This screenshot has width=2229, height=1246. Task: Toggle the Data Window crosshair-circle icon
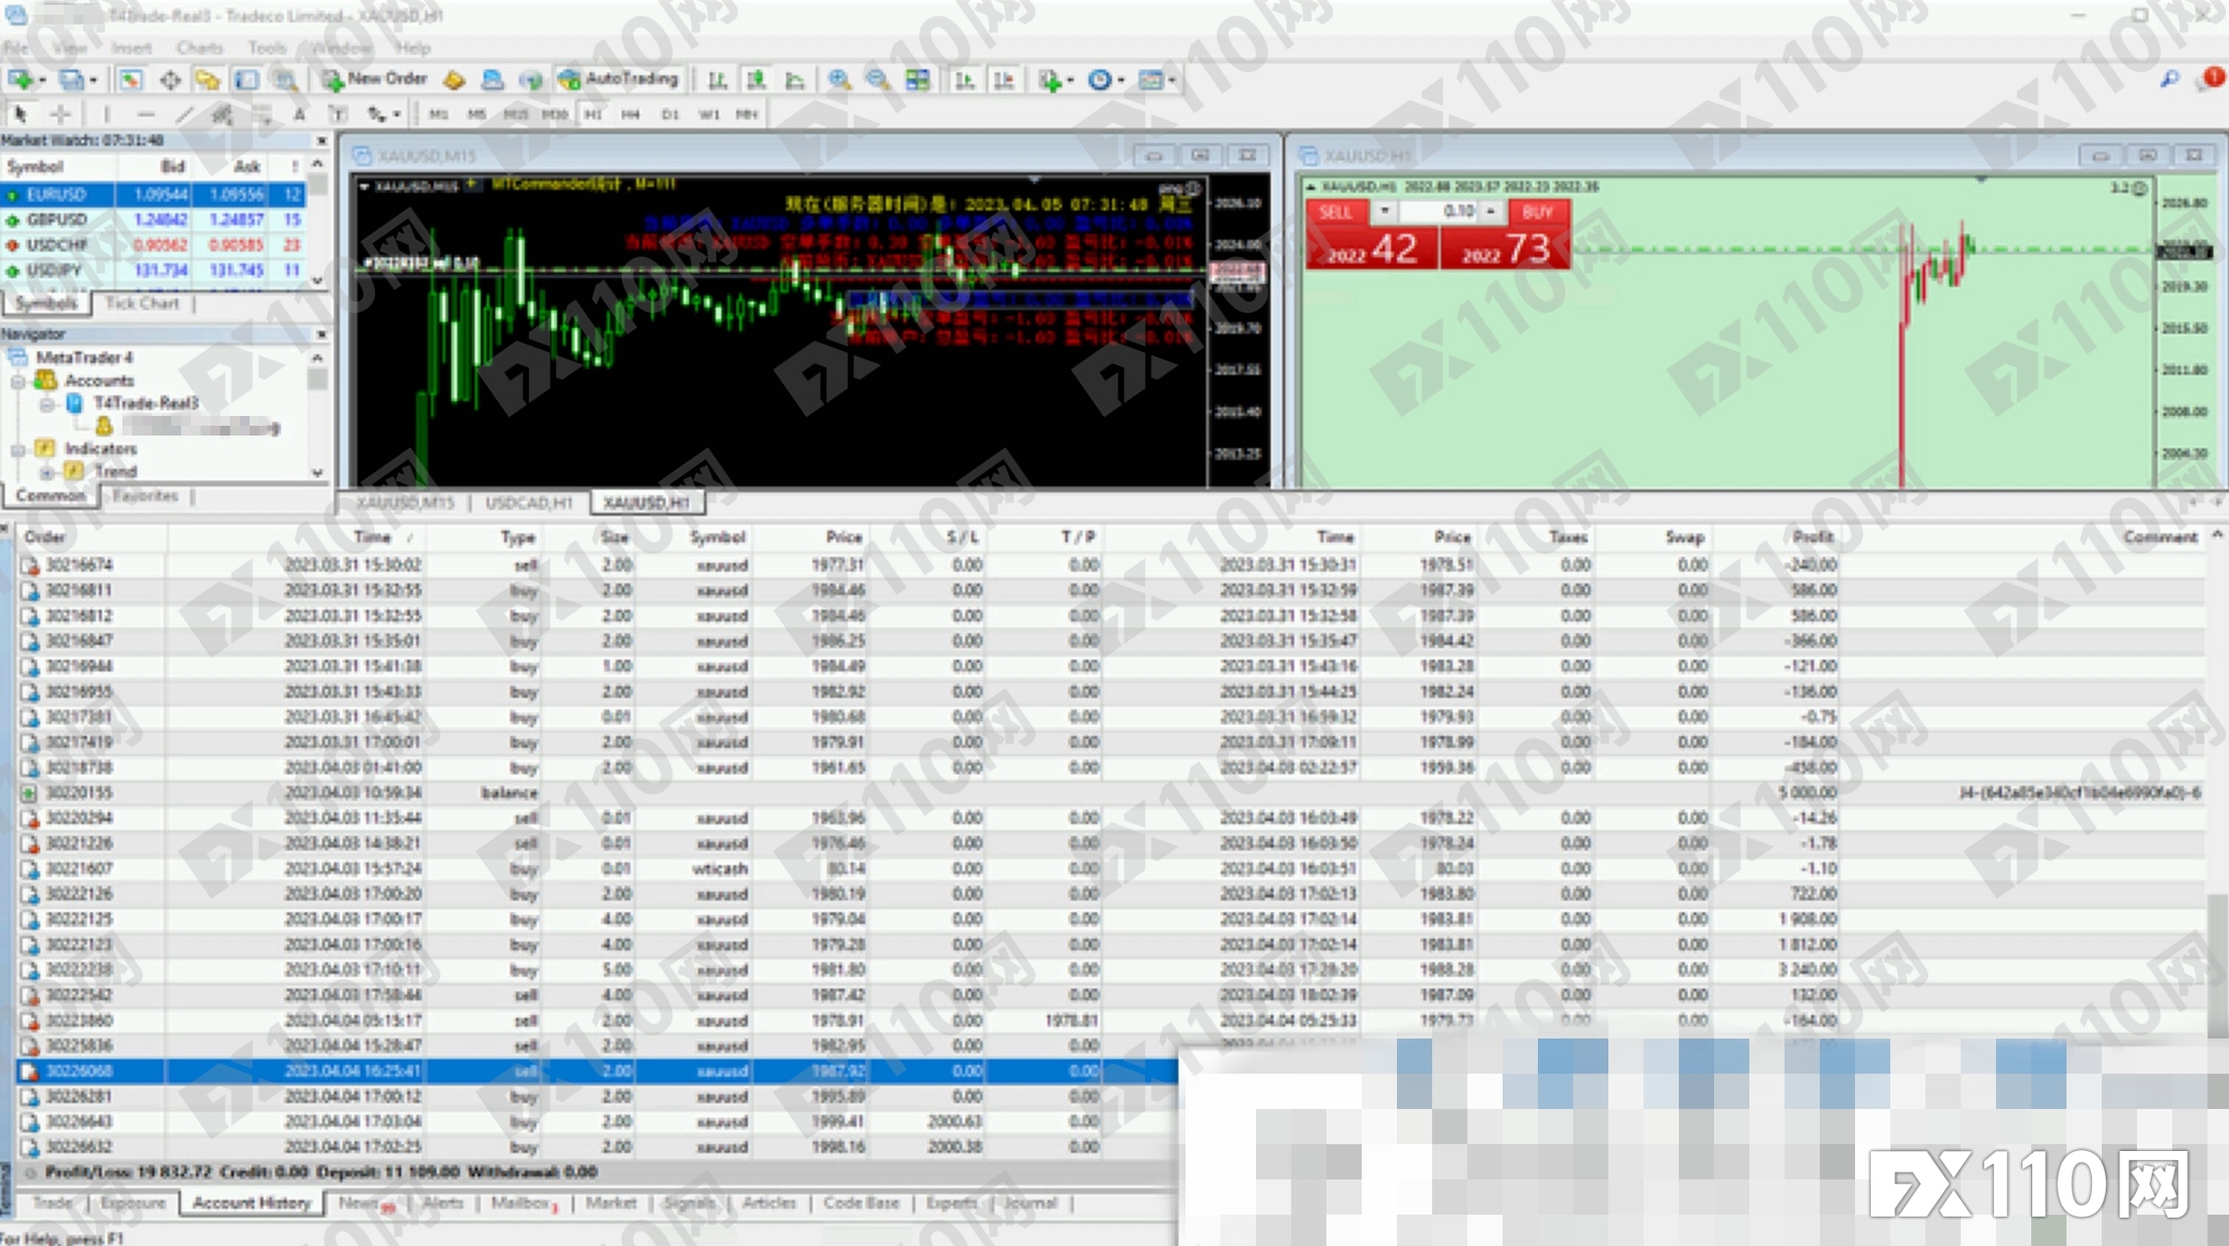pyautogui.click(x=169, y=79)
